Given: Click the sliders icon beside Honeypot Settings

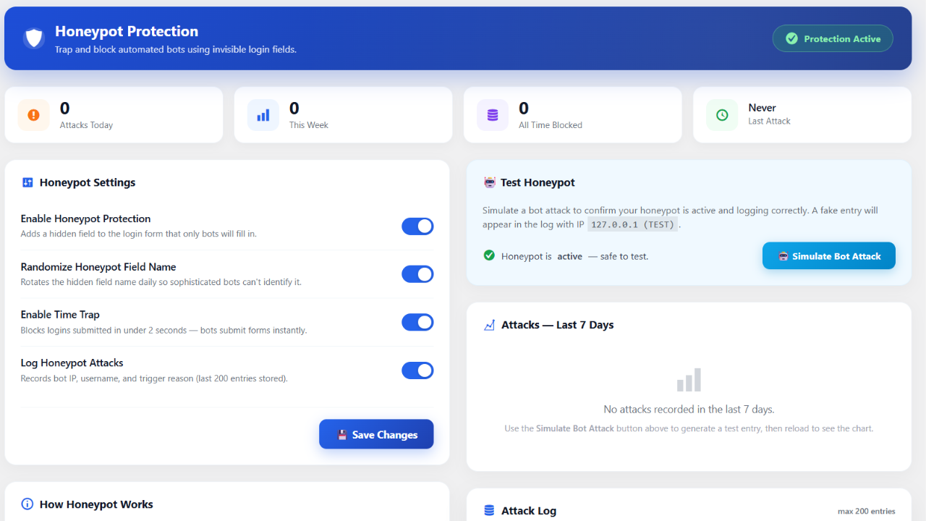Looking at the screenshot, I should click(x=27, y=182).
